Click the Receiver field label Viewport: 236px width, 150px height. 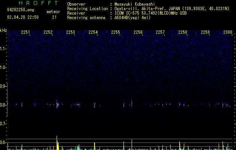[76, 13]
